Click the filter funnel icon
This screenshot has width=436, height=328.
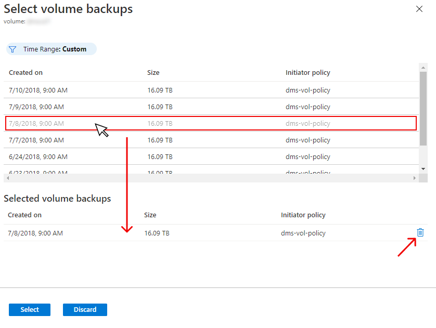(x=13, y=49)
